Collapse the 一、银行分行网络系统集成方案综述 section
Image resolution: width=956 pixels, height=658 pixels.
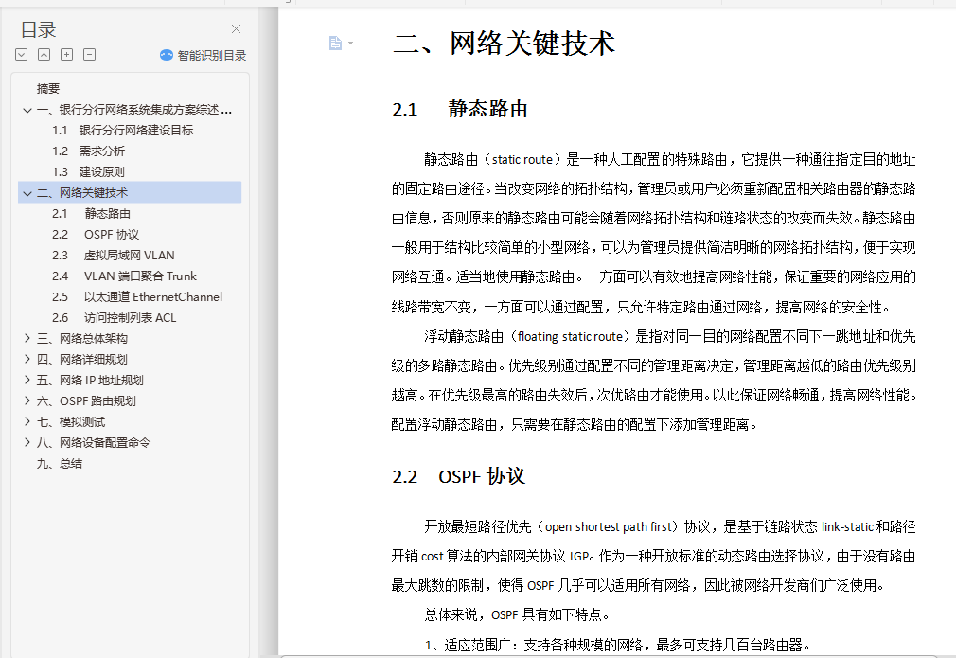click(x=27, y=111)
